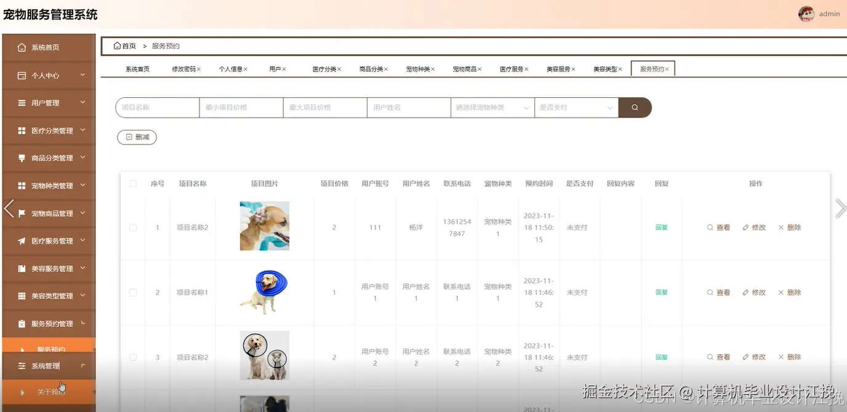Click the admin avatar picture
This screenshot has height=412, width=847.
point(806,14)
